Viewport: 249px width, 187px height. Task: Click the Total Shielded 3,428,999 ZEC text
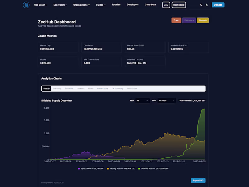[x=192, y=101]
